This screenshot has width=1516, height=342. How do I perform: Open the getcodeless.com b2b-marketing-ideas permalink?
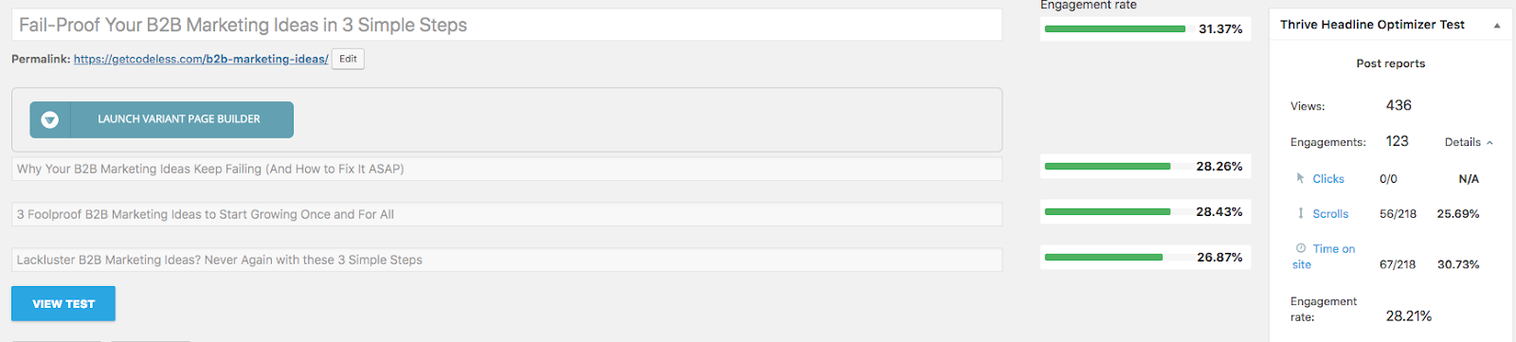(x=201, y=59)
